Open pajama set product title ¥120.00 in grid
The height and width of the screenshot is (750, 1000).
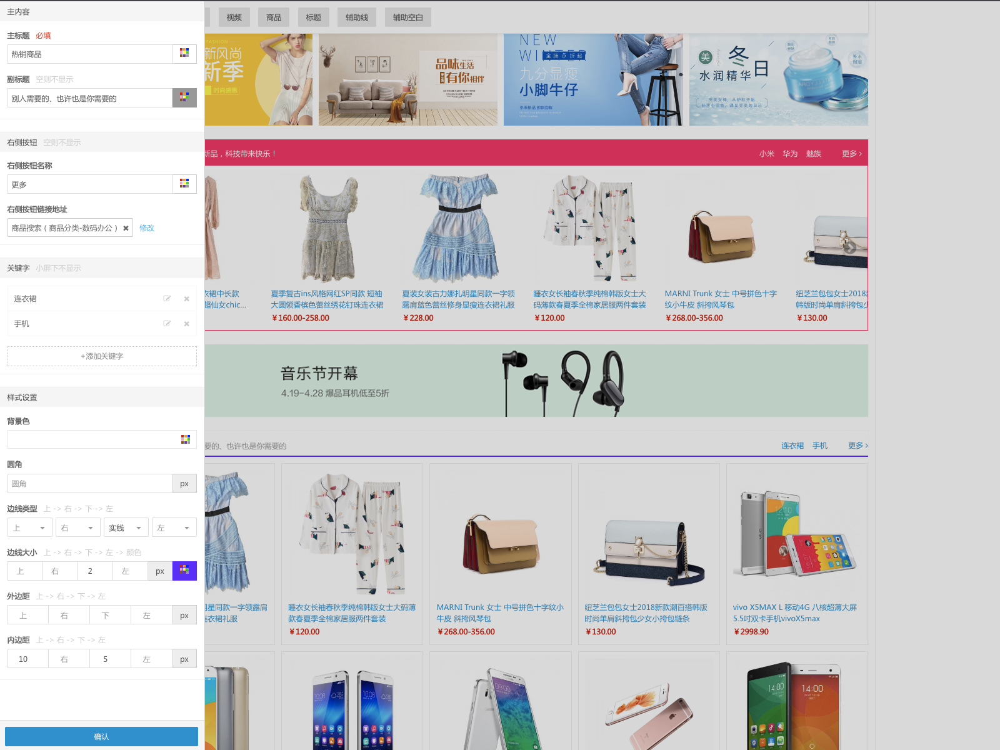point(352,613)
